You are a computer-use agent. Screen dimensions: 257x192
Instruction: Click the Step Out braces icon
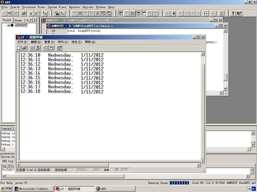click(192, 13)
